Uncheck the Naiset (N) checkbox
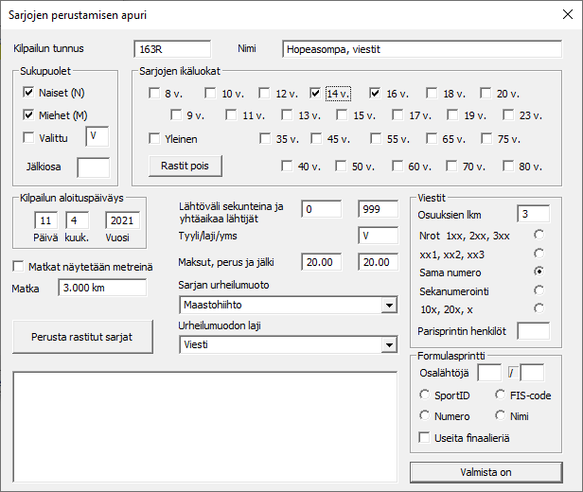583x492 pixels. pyautogui.click(x=28, y=93)
